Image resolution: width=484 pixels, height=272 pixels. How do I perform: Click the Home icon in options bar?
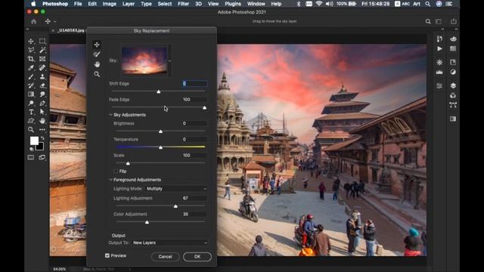[x=33, y=22]
